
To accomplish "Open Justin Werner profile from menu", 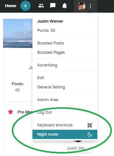I will (50, 21).
